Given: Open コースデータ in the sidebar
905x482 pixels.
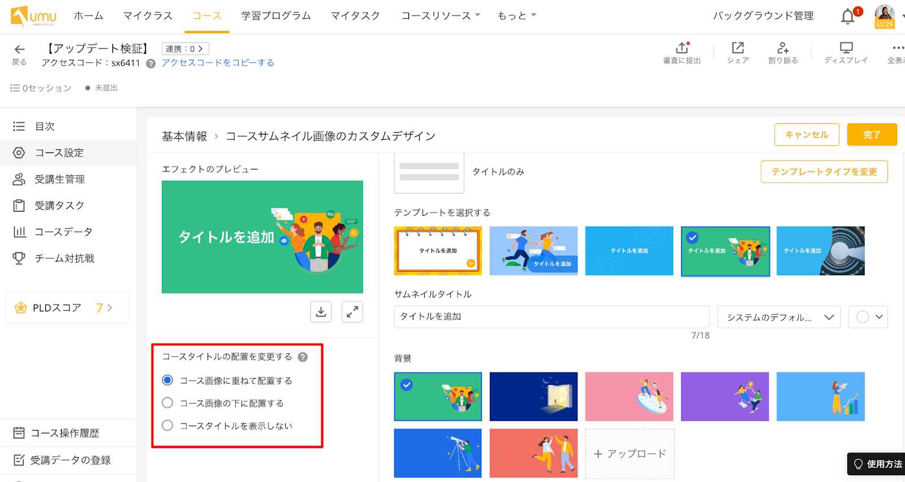Looking at the screenshot, I should pos(68,232).
